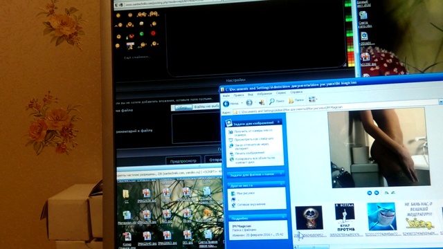This screenshot has width=443, height=249.
Task: Open the Explorer window title bar folder icon
Action: click(222, 89)
